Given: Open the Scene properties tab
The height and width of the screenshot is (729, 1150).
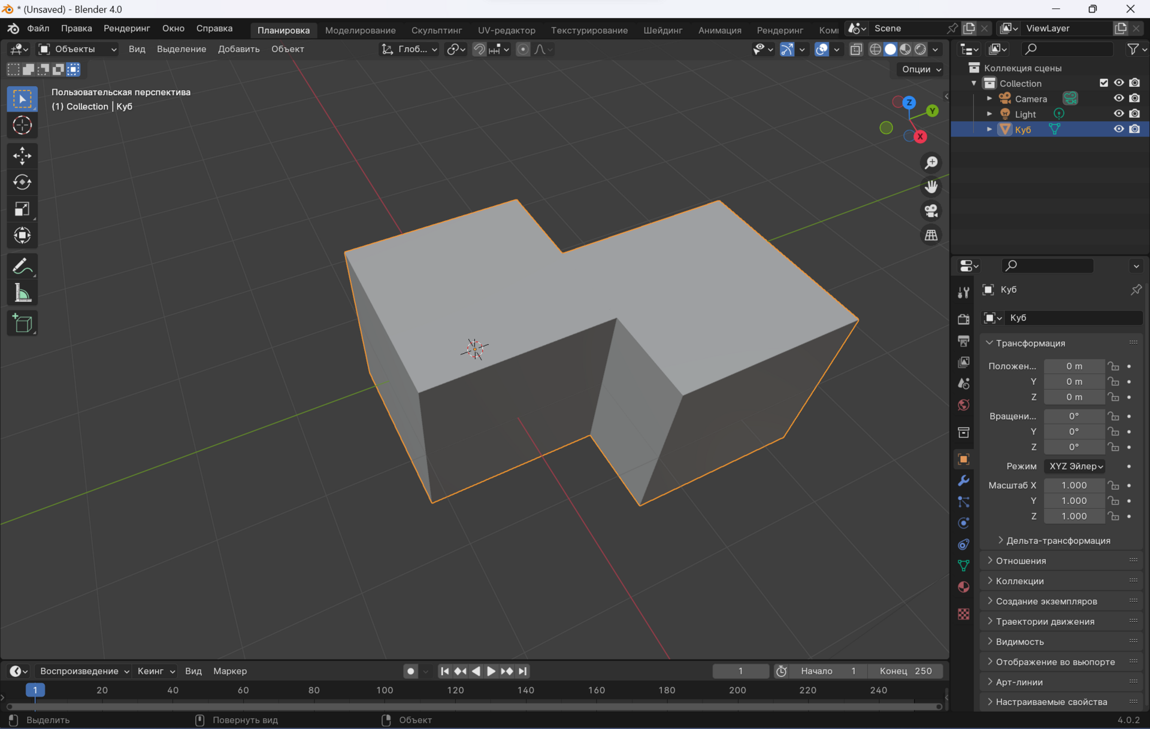Looking at the screenshot, I should click(963, 384).
